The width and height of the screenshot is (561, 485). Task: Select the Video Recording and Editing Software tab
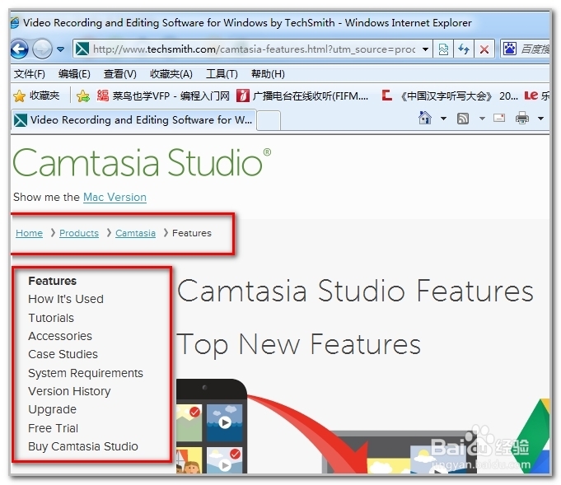click(x=133, y=120)
